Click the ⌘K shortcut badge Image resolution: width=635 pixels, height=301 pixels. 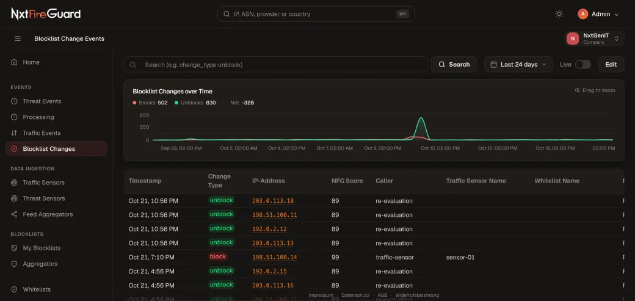402,14
